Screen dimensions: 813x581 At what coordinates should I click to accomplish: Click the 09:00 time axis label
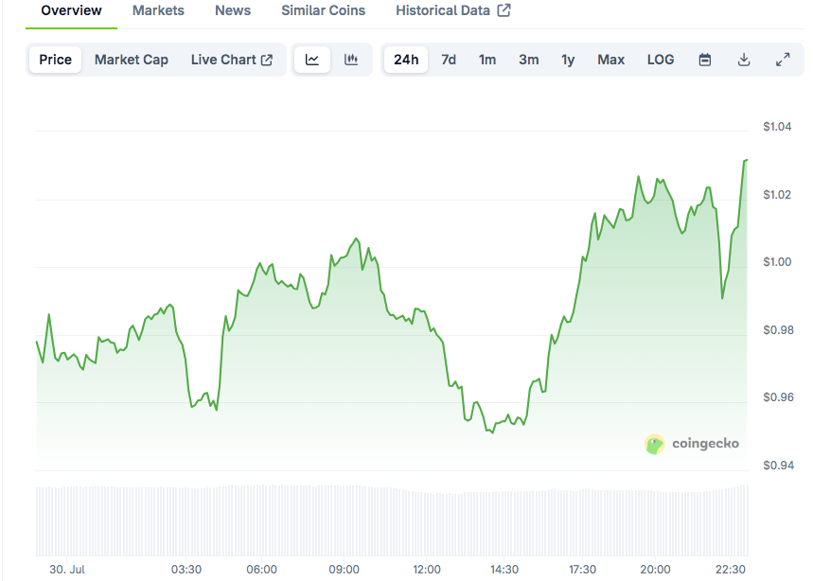(344, 569)
